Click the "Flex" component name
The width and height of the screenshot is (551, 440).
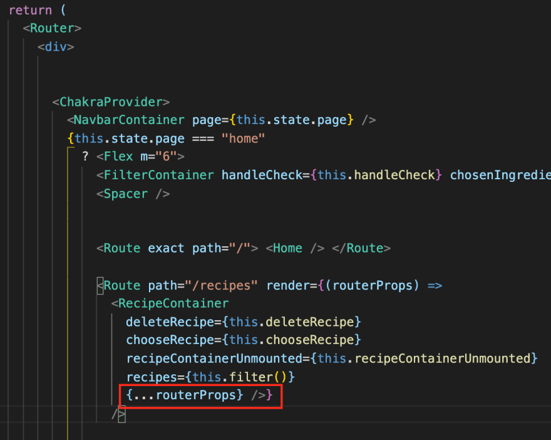pos(118,157)
